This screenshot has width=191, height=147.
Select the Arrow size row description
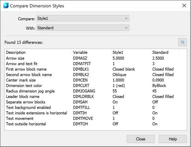tap(15, 58)
